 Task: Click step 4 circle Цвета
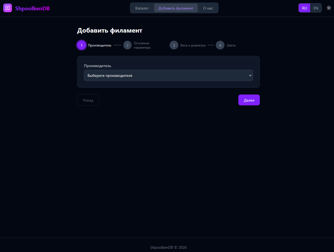[220, 45]
